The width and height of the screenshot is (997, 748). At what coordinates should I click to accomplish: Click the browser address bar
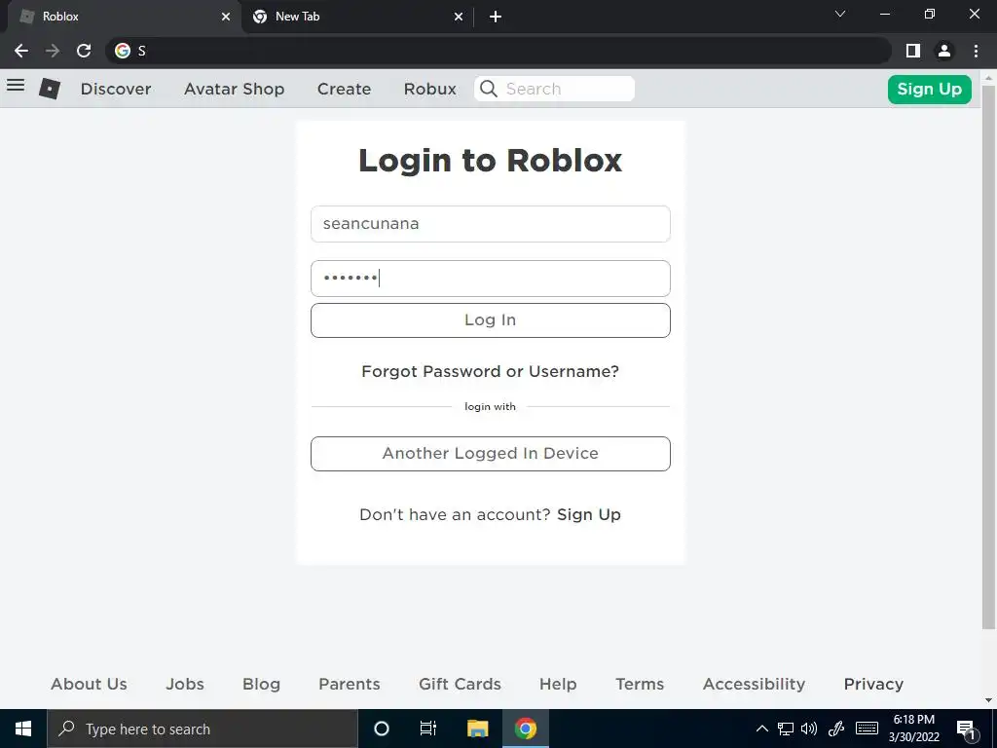pyautogui.click(x=498, y=51)
